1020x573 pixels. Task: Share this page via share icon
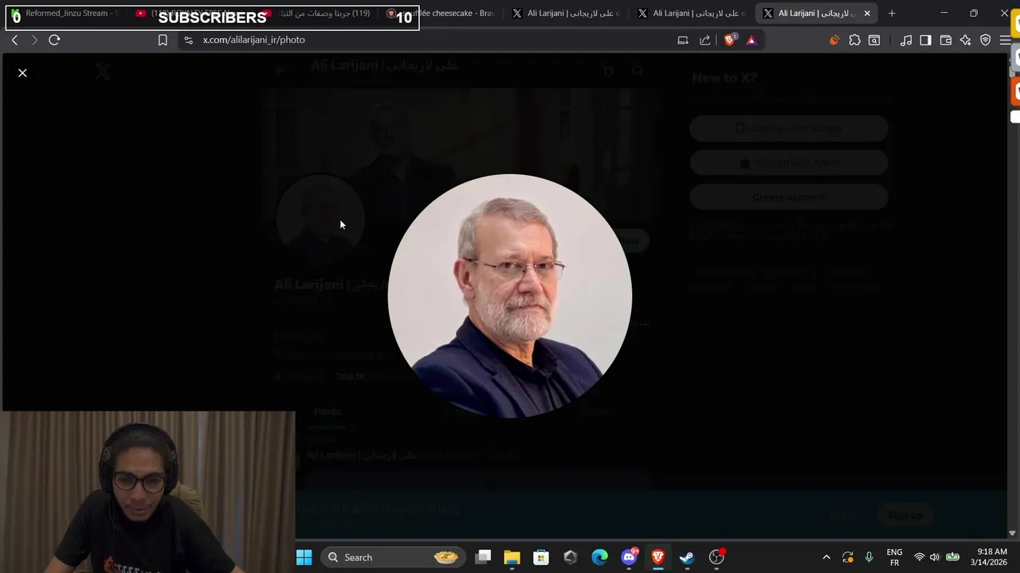[705, 40]
